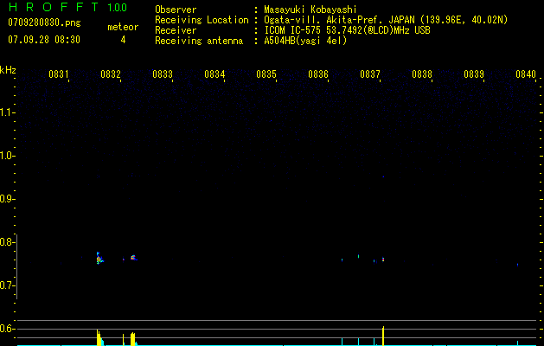Click the 1.0 kHz axis label
Screen dimensions: 544x346
tap(6, 156)
